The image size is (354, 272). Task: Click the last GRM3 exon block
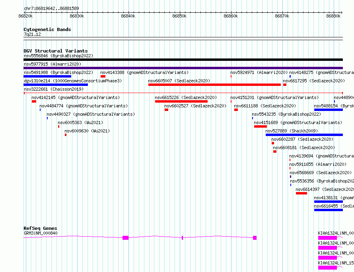[x=255, y=238]
